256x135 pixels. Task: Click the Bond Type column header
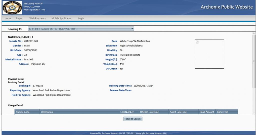tap(222, 112)
